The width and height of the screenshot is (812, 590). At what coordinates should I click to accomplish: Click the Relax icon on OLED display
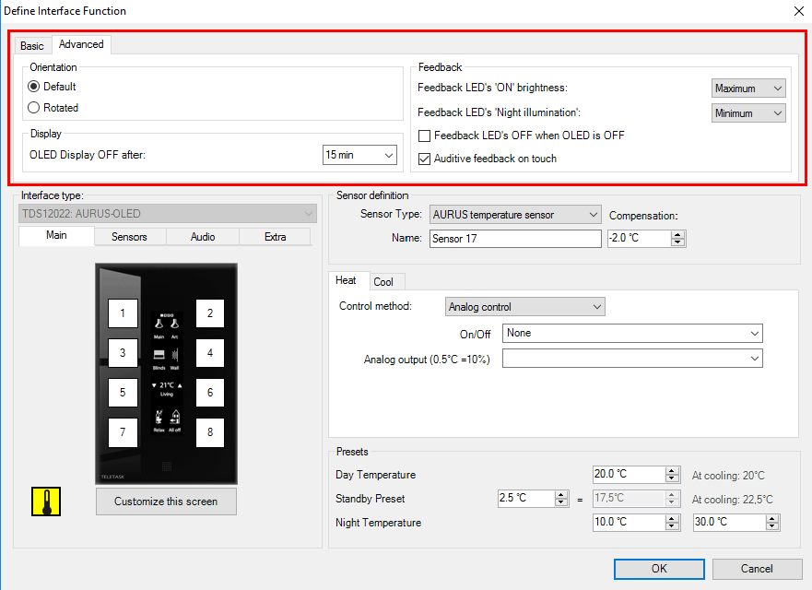click(x=159, y=417)
